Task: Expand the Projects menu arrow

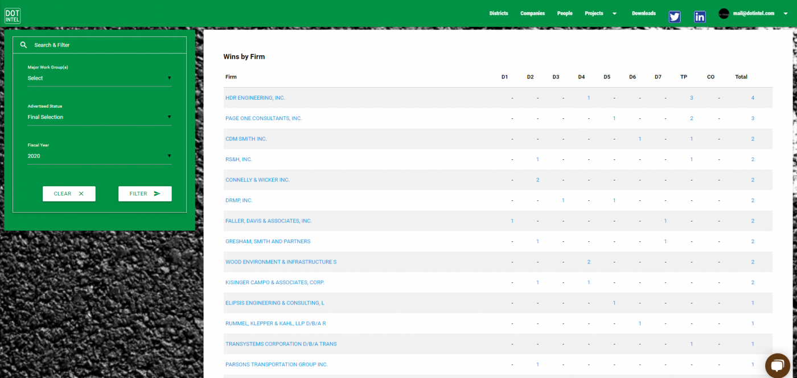Action: point(614,14)
